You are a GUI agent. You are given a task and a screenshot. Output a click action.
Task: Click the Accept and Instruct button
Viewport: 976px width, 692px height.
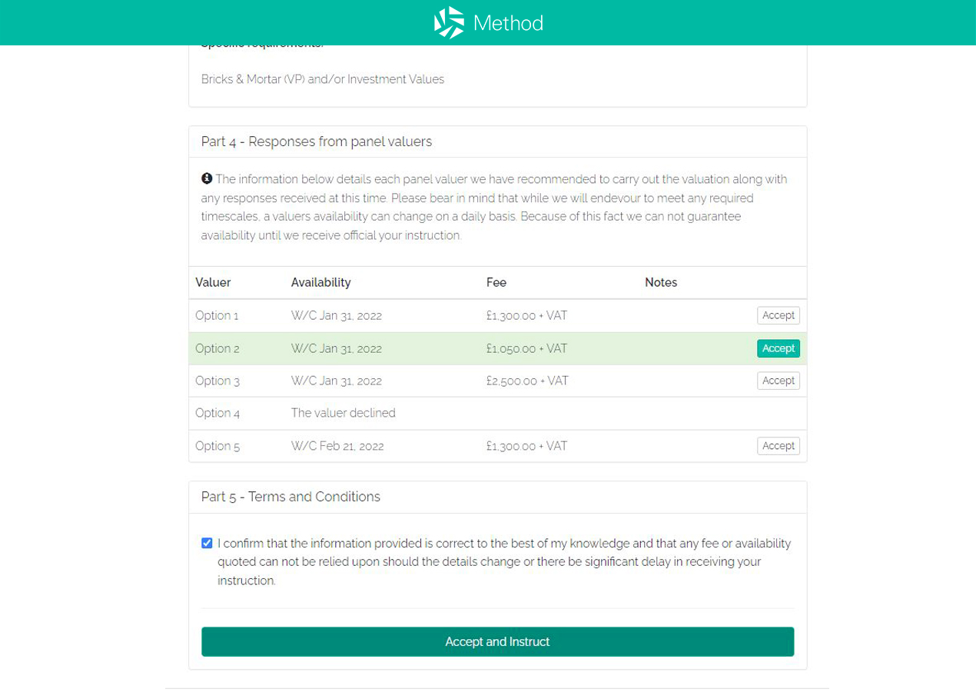pos(497,641)
